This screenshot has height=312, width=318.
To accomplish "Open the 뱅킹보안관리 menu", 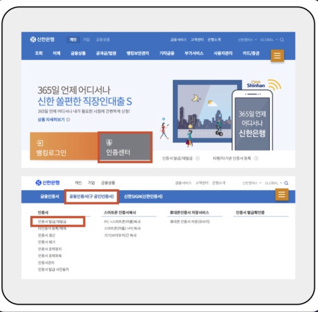I will pos(137,53).
